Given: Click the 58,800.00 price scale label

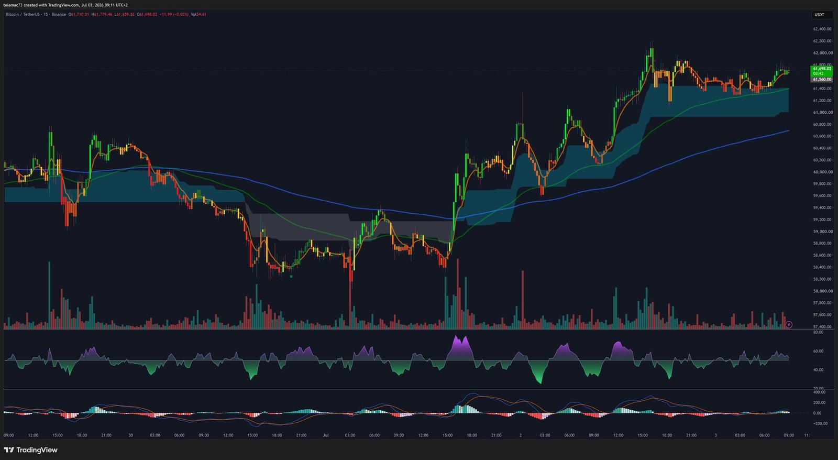Looking at the screenshot, I should point(822,244).
